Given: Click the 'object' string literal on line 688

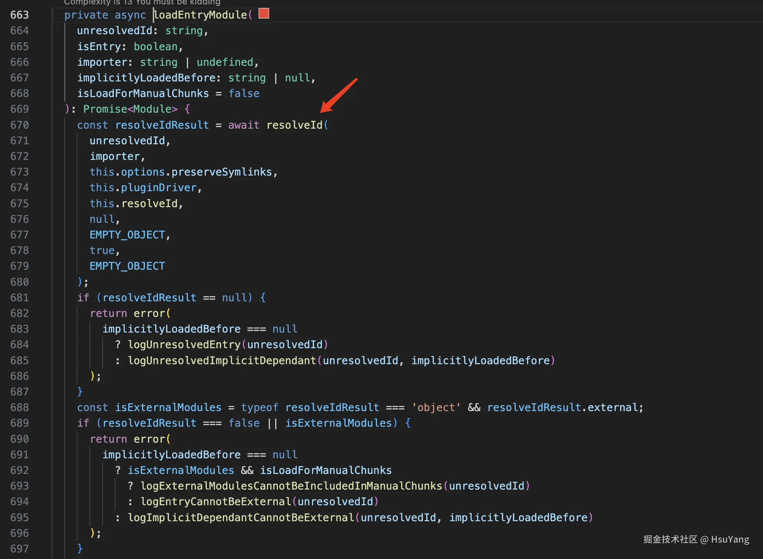Looking at the screenshot, I should pos(436,407).
